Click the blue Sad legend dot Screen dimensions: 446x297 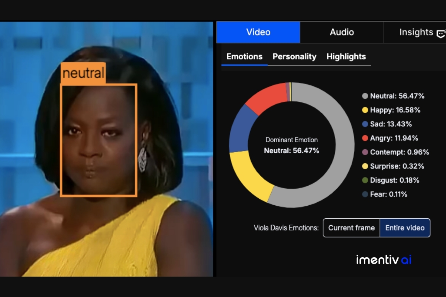coord(365,124)
